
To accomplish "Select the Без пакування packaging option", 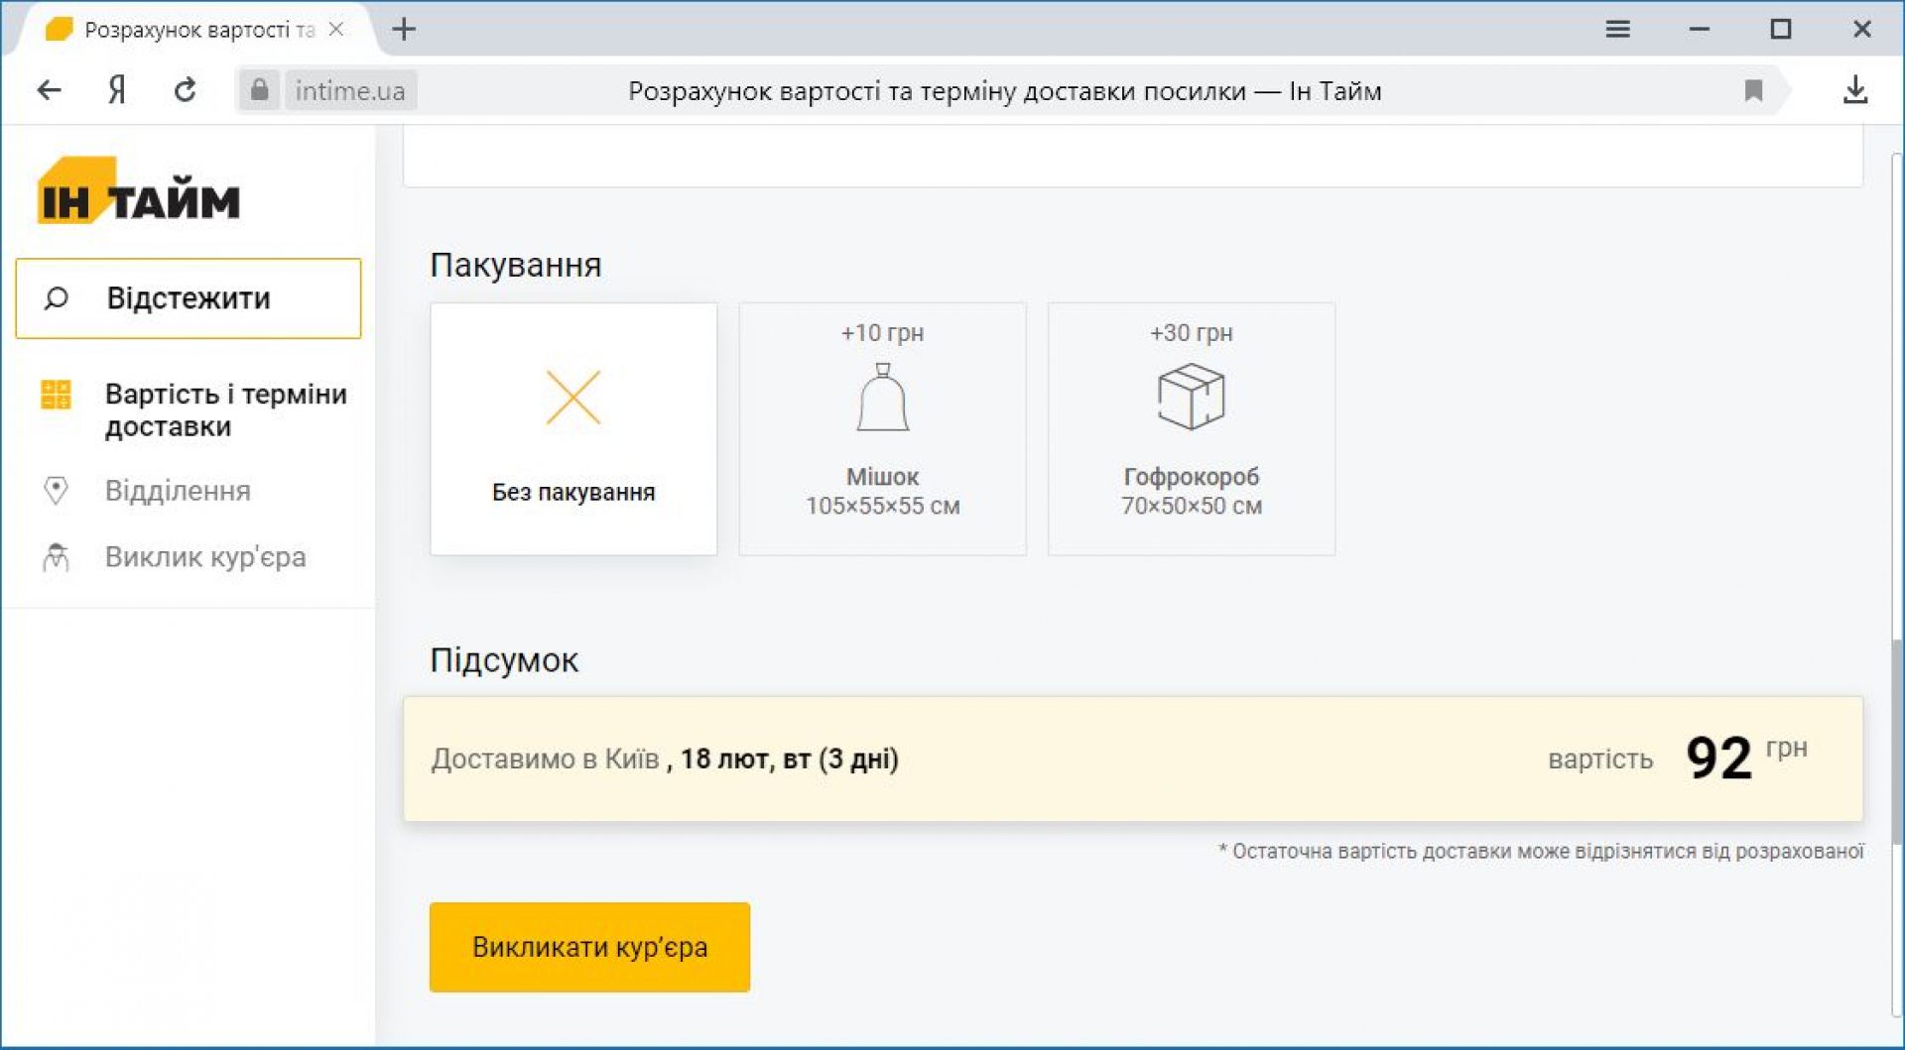I will coord(573,429).
